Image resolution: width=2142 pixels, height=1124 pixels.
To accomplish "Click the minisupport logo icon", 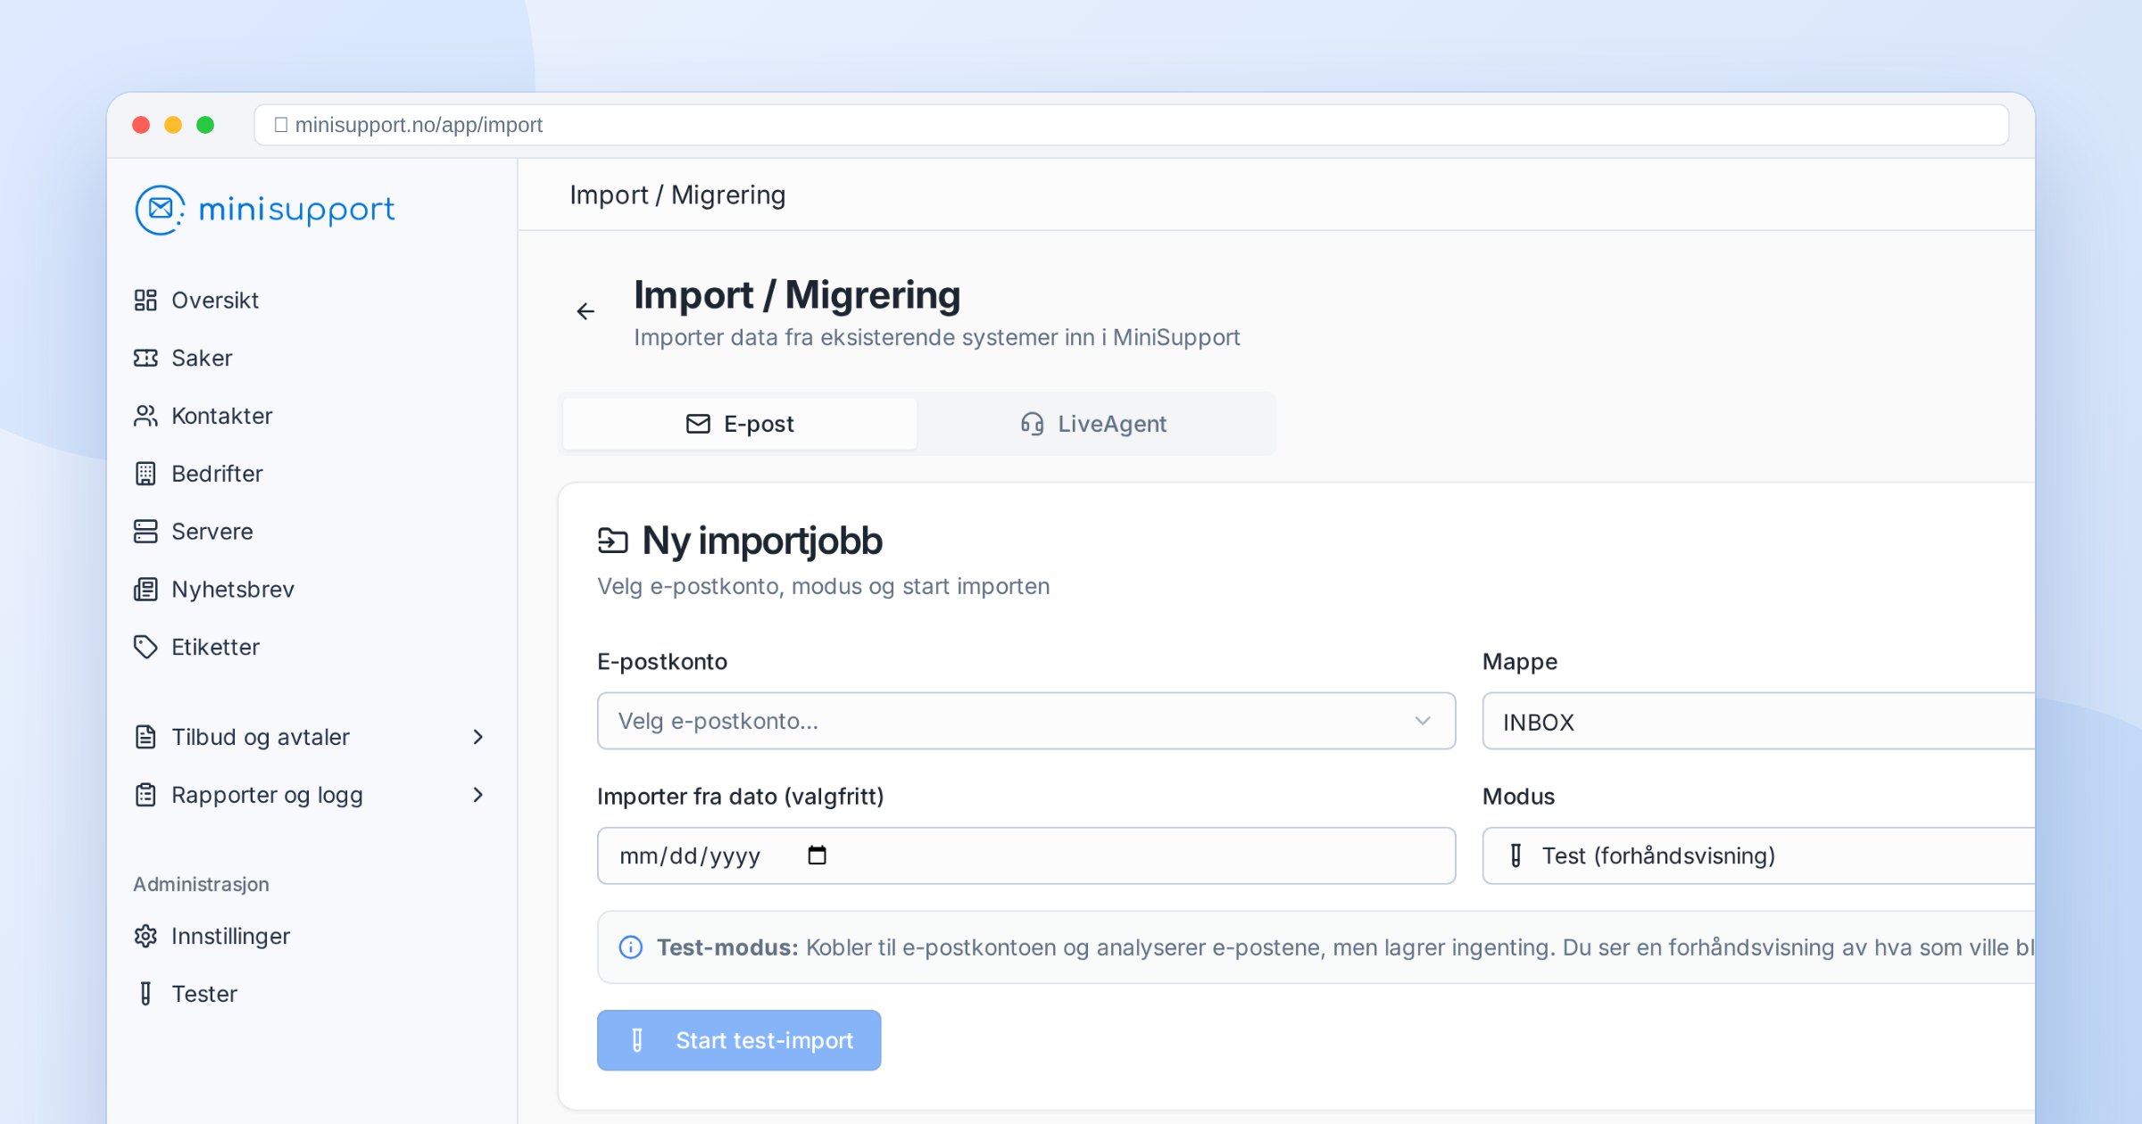I will click(x=160, y=210).
